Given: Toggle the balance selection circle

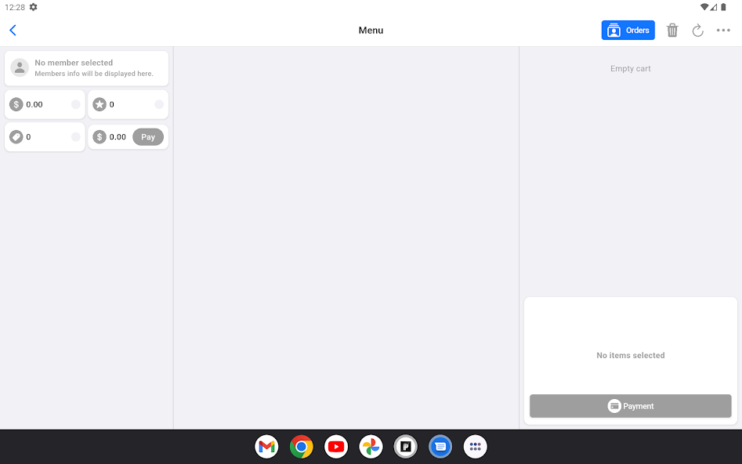Looking at the screenshot, I should point(75,103).
